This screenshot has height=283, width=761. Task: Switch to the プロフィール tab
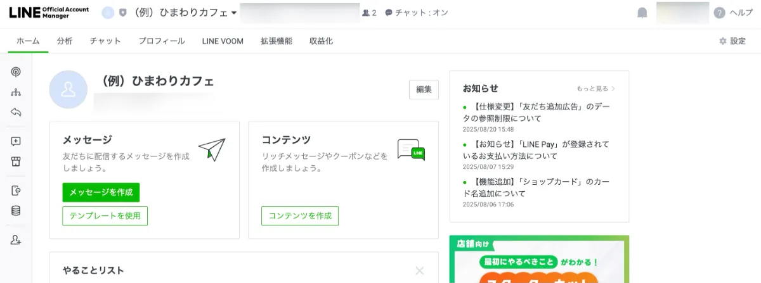pyautogui.click(x=162, y=41)
